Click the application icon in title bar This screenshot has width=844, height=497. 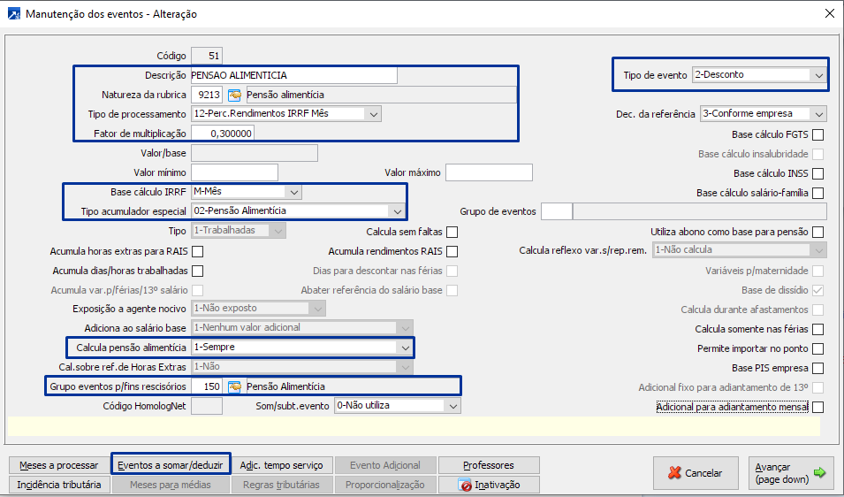tap(14, 13)
